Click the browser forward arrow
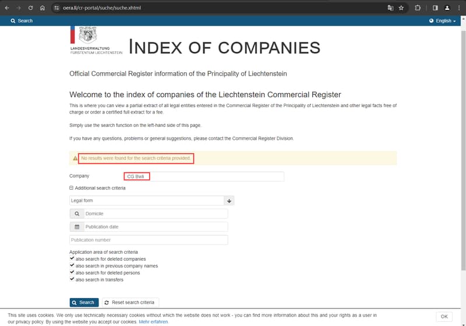The image size is (466, 326). point(19,8)
